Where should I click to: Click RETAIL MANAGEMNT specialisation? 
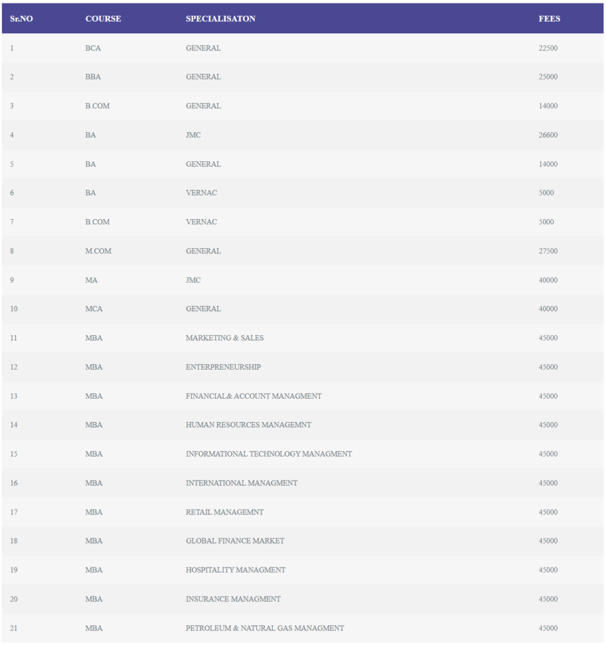coord(225,512)
